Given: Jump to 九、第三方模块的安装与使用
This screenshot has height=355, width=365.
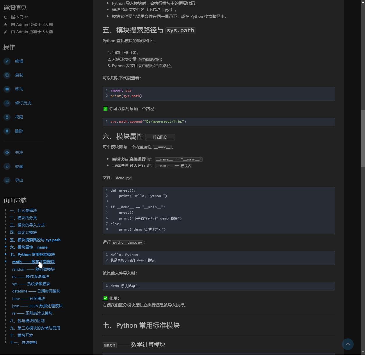Looking at the screenshot, I should [35, 328].
